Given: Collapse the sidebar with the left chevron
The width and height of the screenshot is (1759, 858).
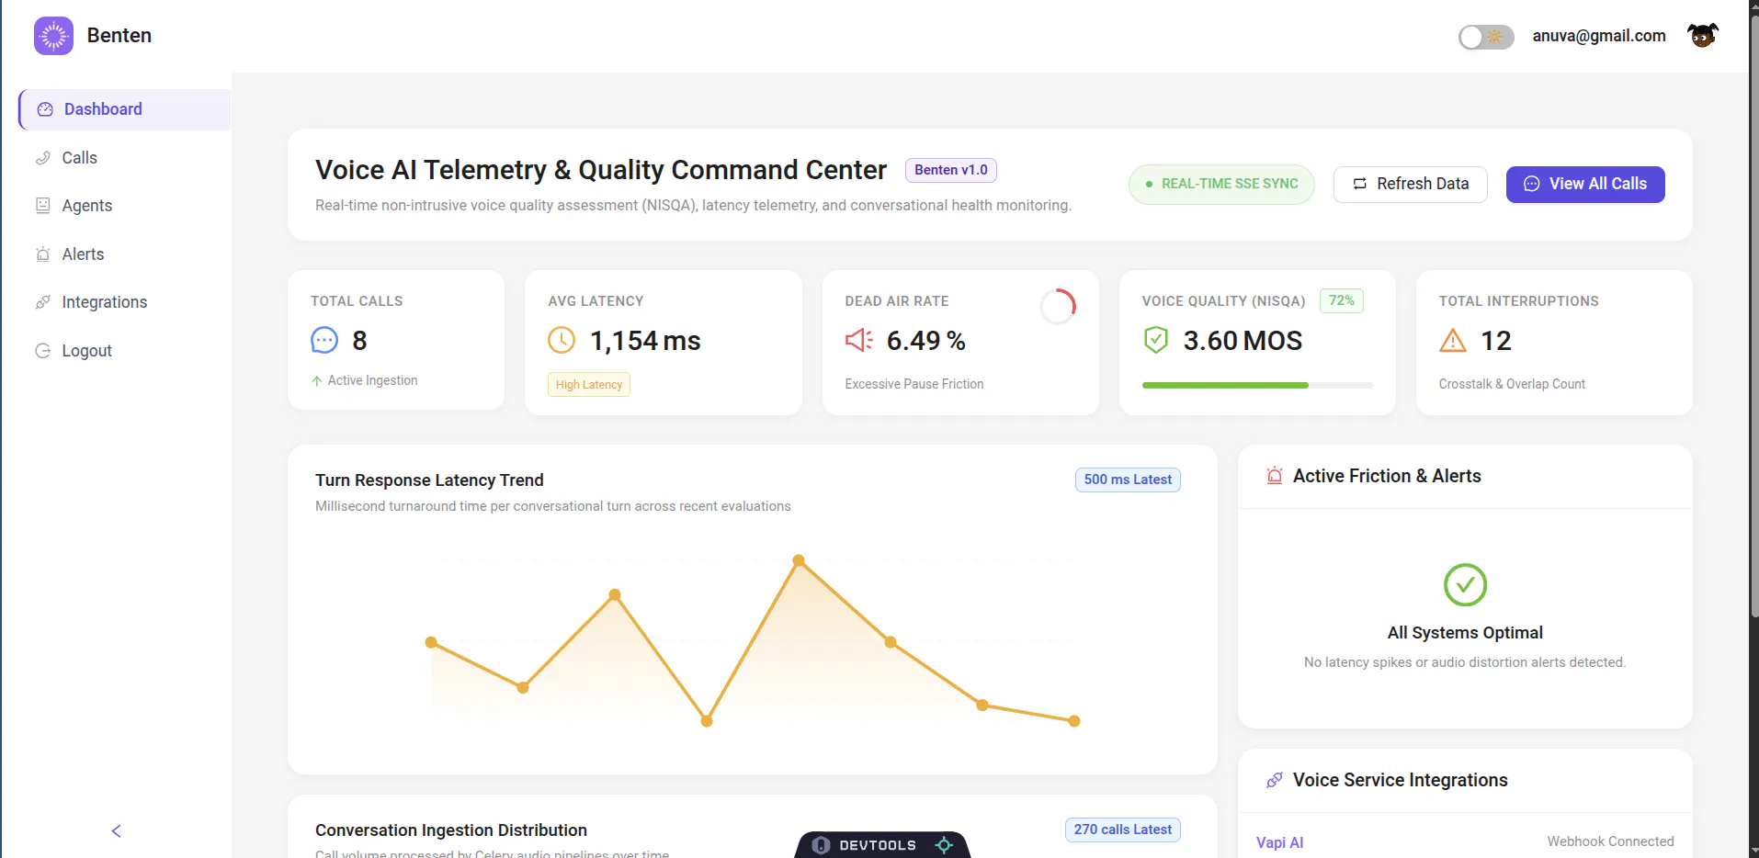Looking at the screenshot, I should pyautogui.click(x=116, y=831).
